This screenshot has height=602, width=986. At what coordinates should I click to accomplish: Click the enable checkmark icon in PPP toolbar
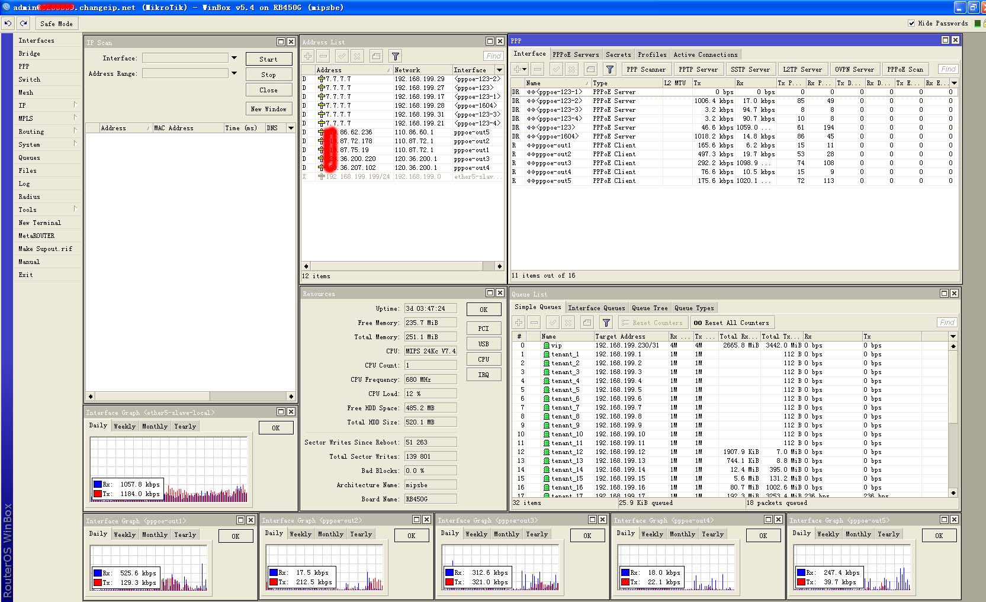(x=556, y=69)
